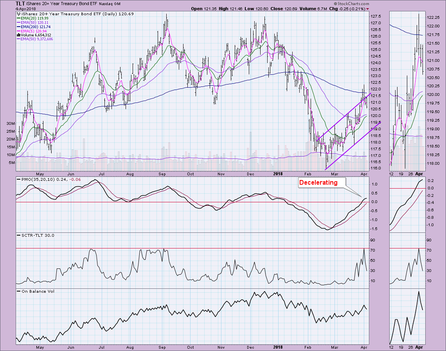Click the 20M volume axis label
446x351 pixels.
point(11,139)
